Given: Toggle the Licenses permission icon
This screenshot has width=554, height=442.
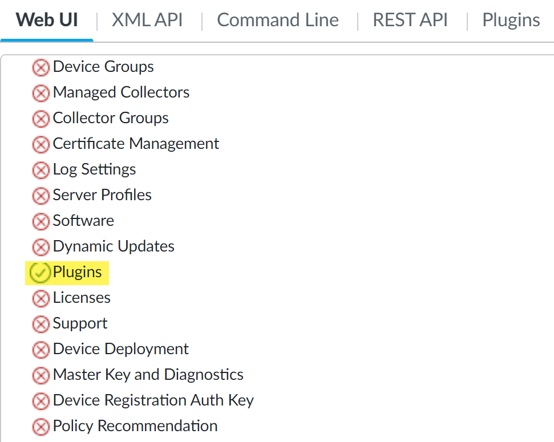Looking at the screenshot, I should [41, 298].
